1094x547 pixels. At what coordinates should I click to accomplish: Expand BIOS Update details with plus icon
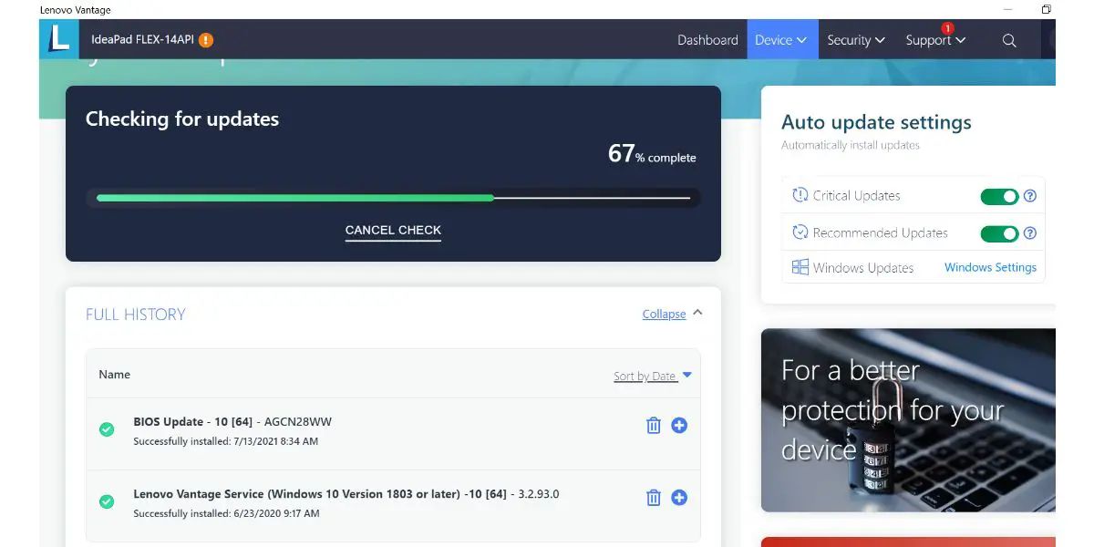tap(679, 425)
